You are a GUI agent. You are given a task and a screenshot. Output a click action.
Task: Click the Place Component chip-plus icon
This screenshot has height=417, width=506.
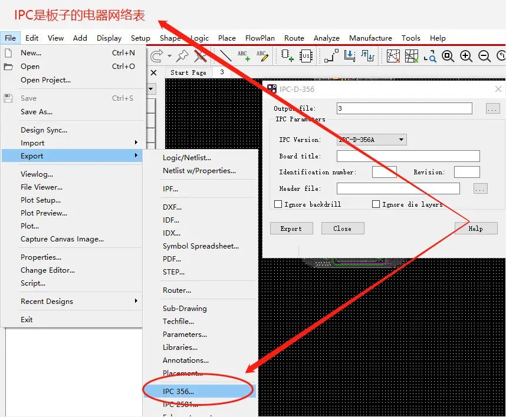287,56
